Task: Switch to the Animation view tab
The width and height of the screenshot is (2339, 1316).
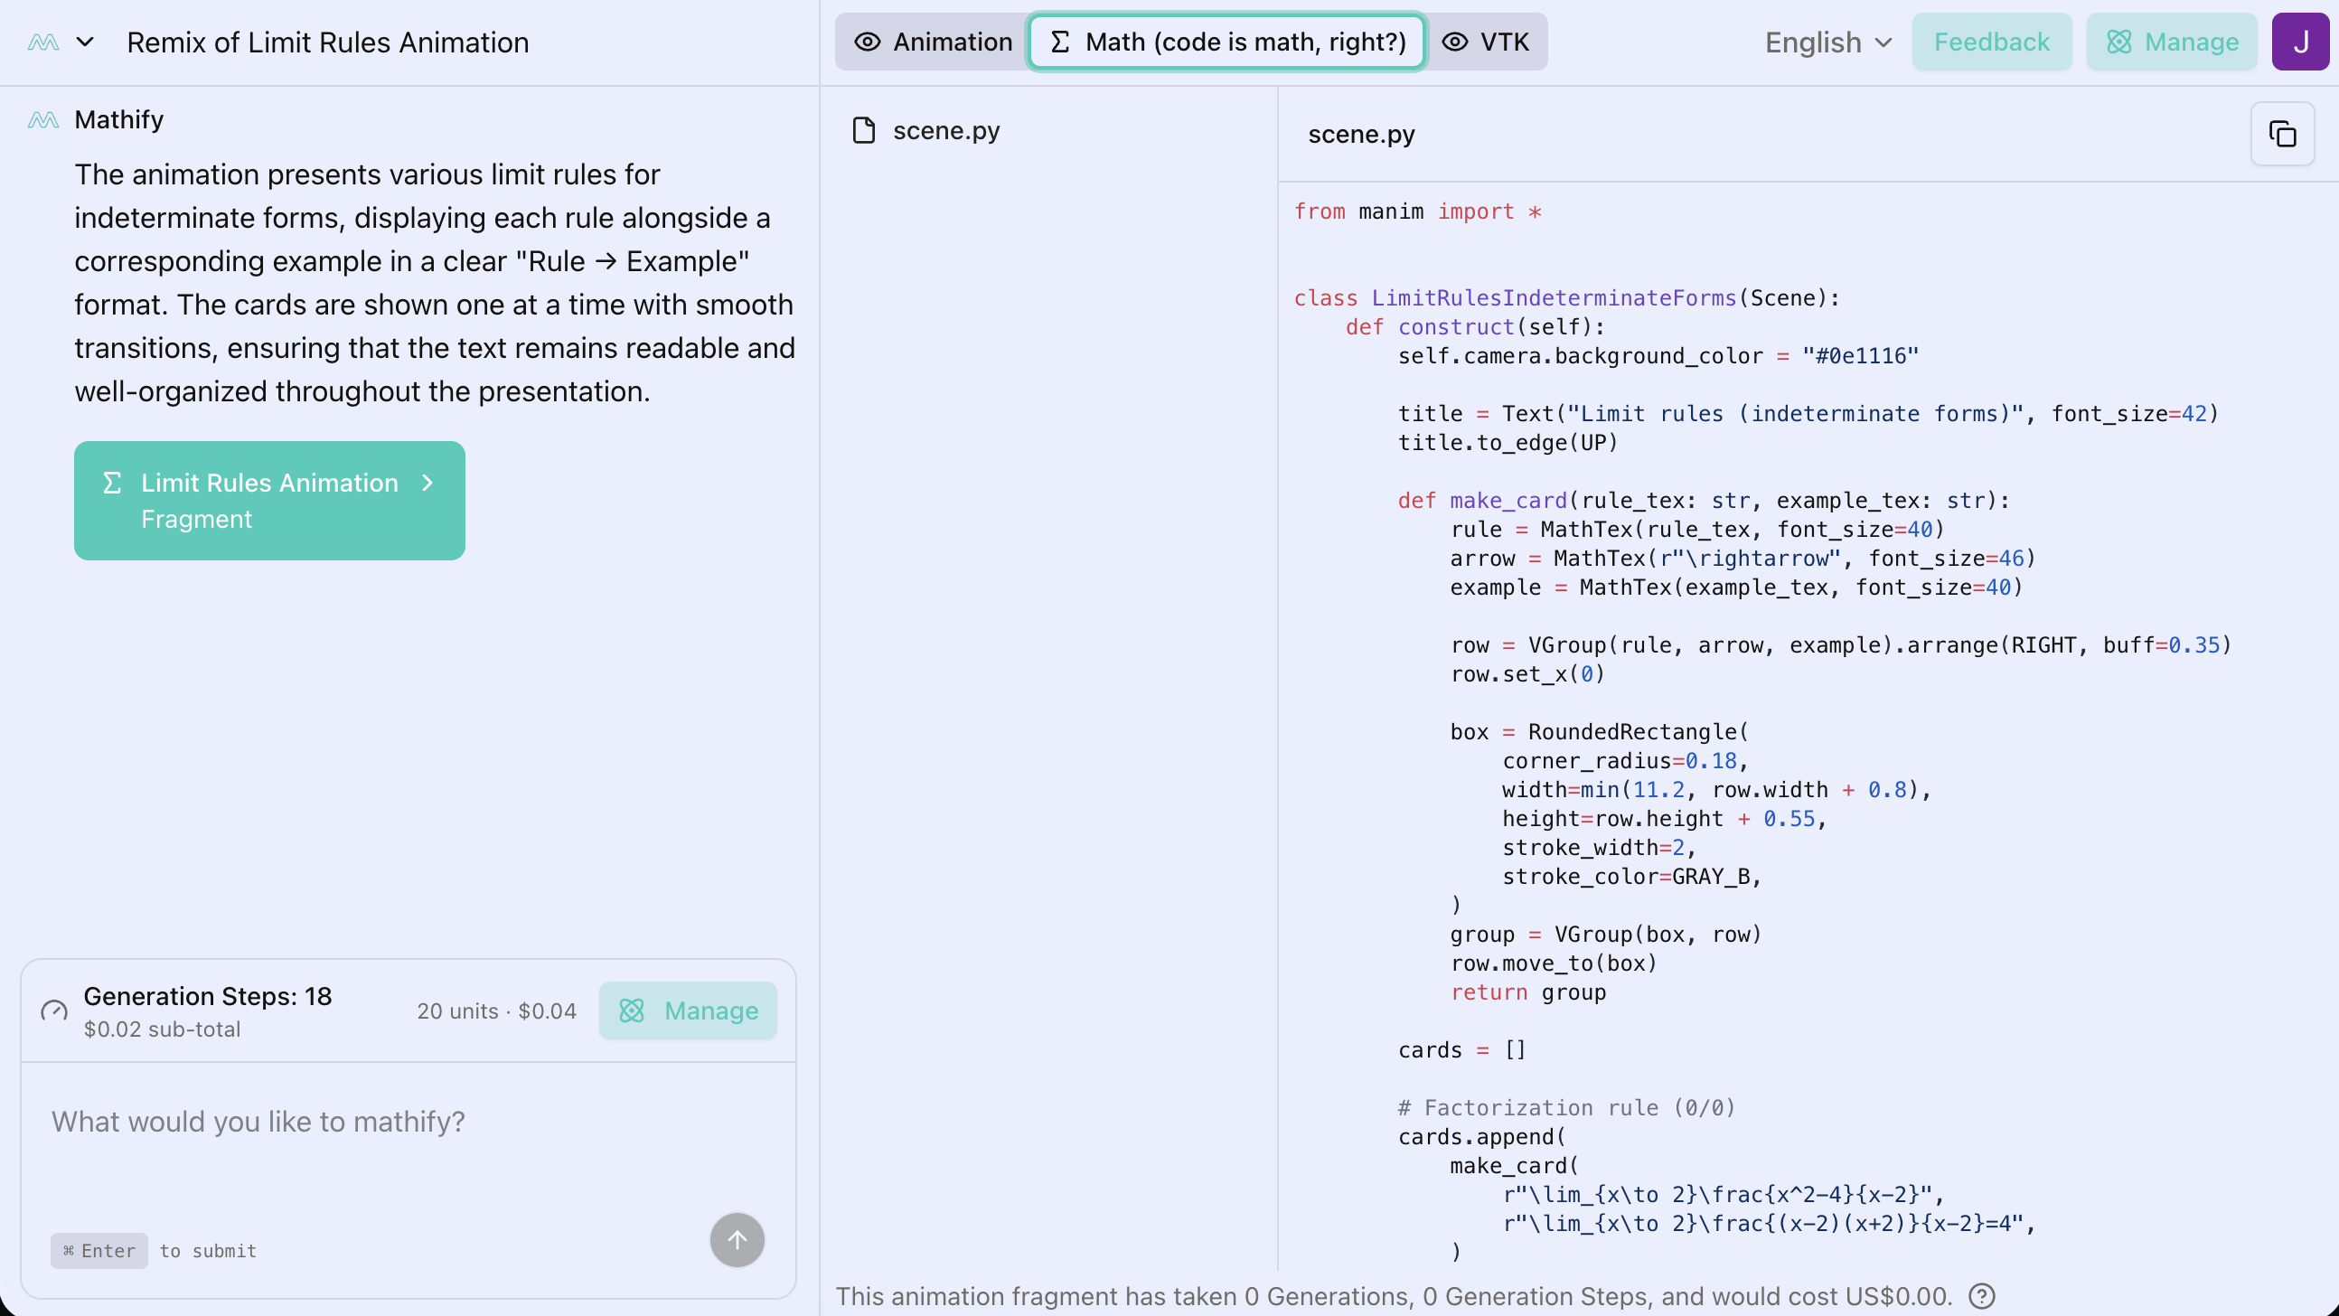Action: (934, 42)
